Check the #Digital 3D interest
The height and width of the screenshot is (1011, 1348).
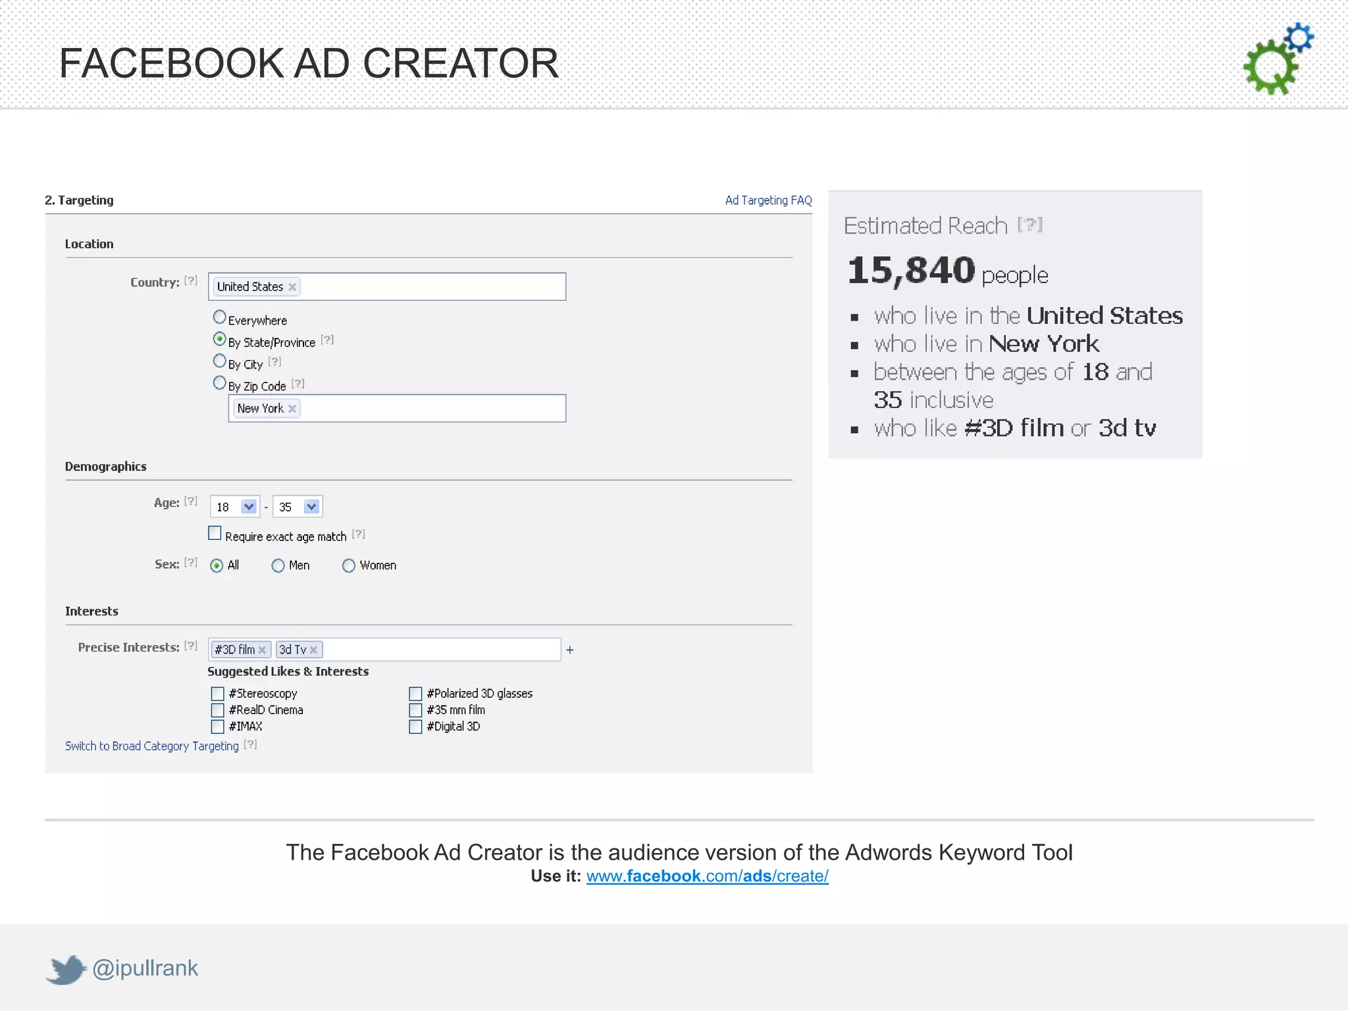[x=415, y=727]
